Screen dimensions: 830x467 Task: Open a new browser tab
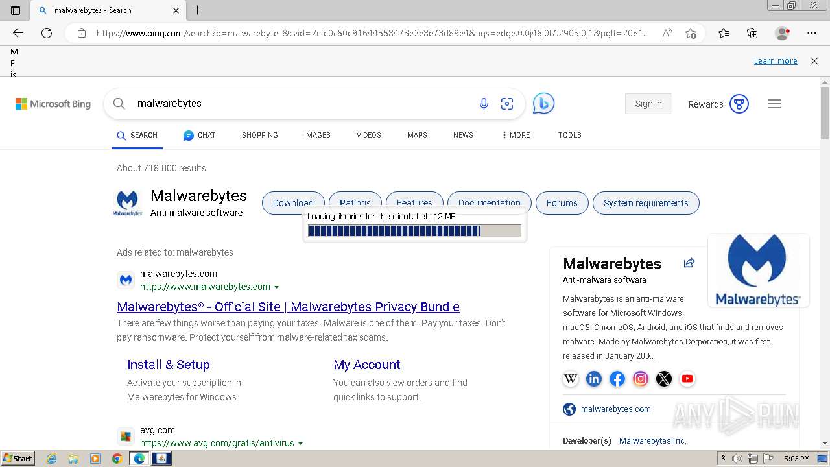tap(198, 10)
